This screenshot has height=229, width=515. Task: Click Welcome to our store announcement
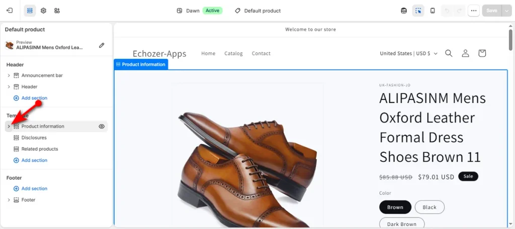tap(310, 29)
